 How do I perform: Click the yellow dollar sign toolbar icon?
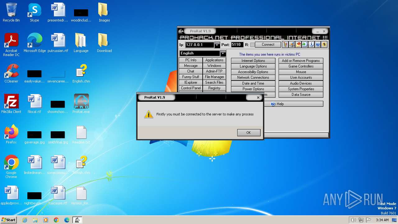pyautogui.click(x=324, y=45)
